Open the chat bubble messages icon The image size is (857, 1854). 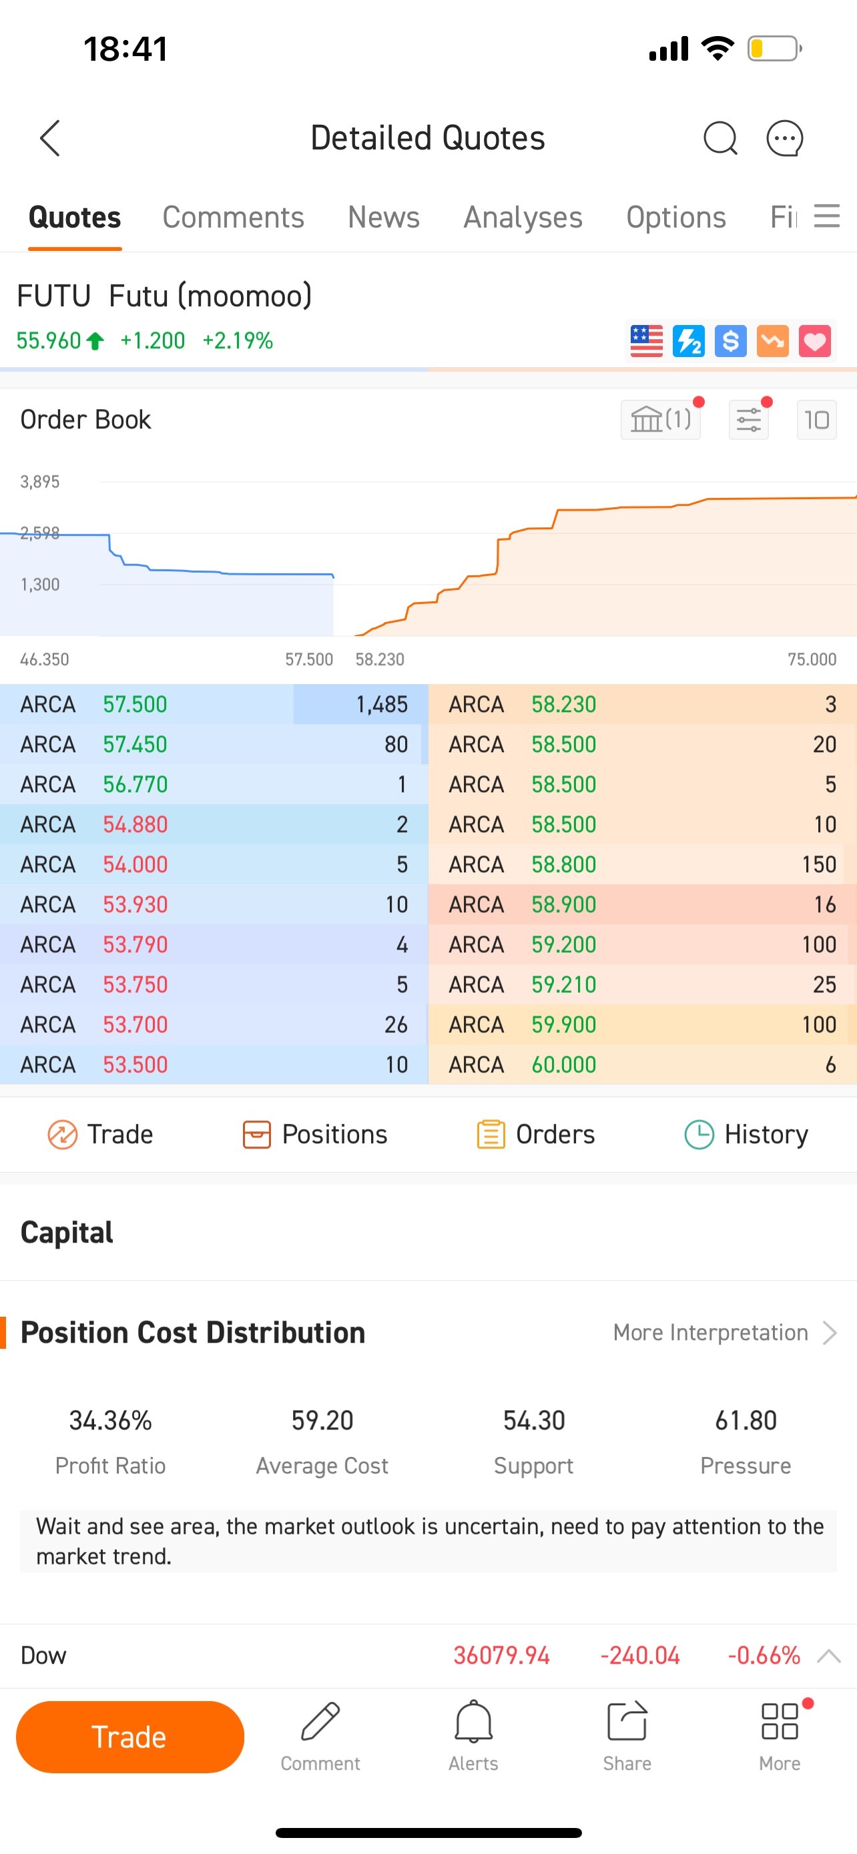(784, 138)
